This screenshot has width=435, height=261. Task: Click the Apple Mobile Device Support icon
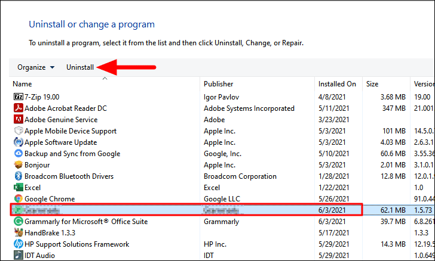(19, 130)
